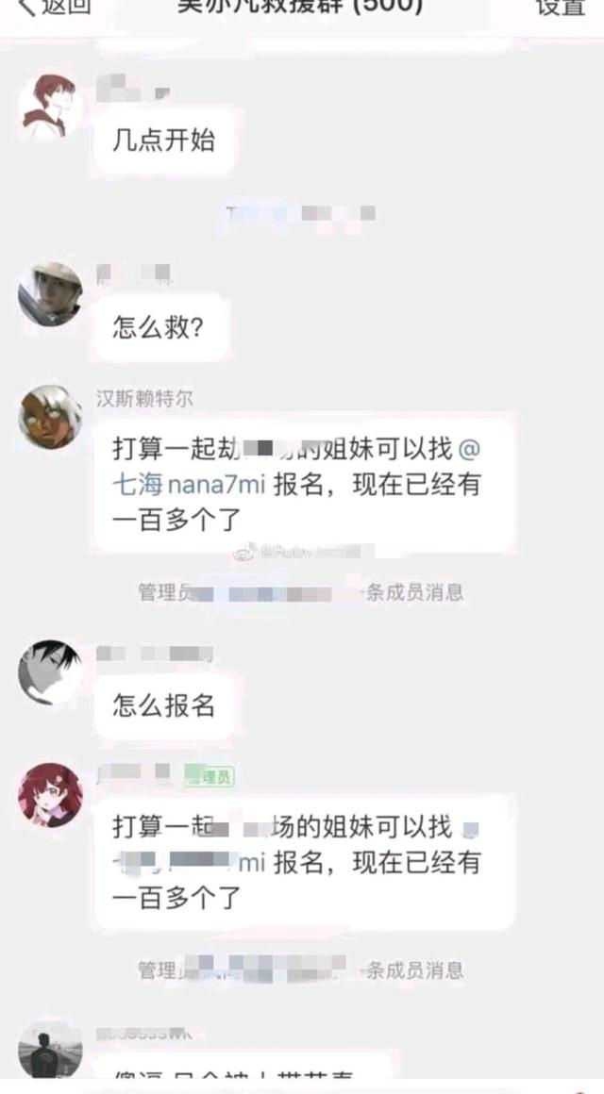Tap the blurred timestamp under 几点开始
The height and width of the screenshot is (1094, 604).
[302, 213]
